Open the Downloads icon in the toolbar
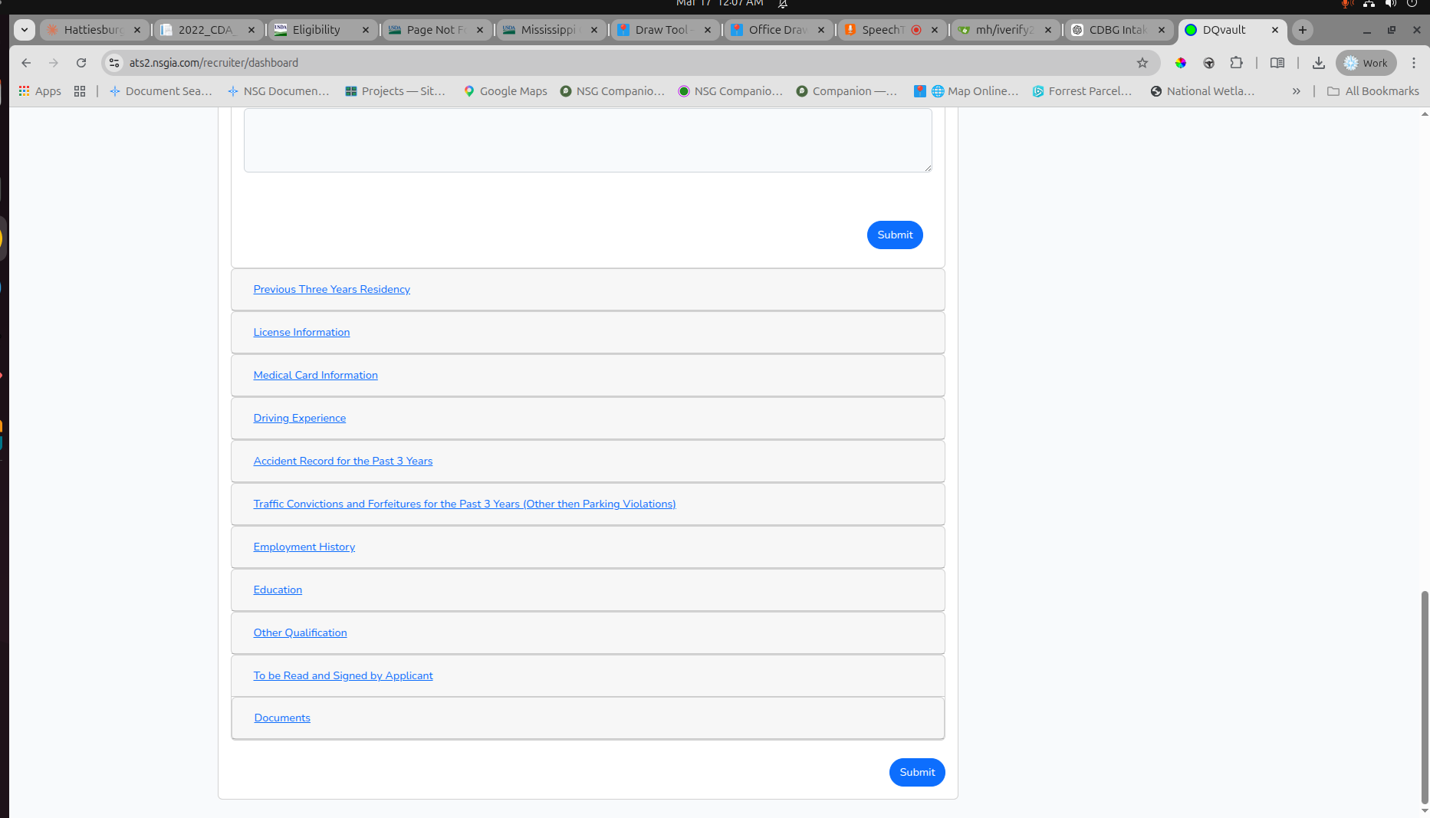The width and height of the screenshot is (1430, 818). [x=1319, y=63]
